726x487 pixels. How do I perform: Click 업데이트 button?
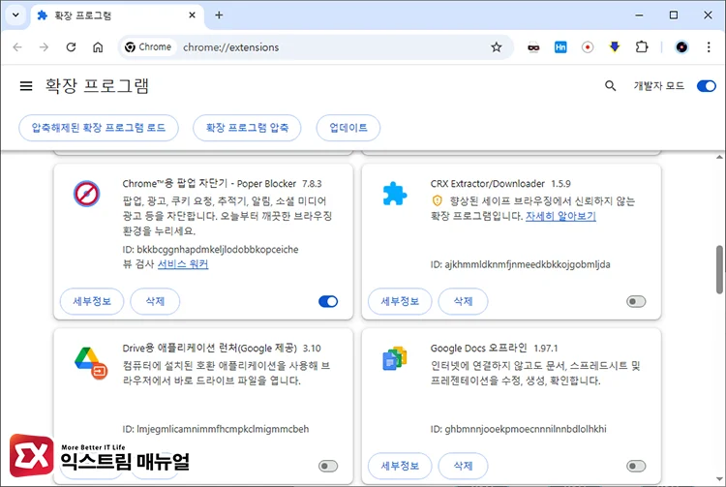(x=348, y=128)
